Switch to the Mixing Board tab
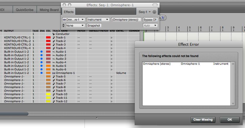The height and width of the screenshot is (128, 245). click(x=49, y=10)
